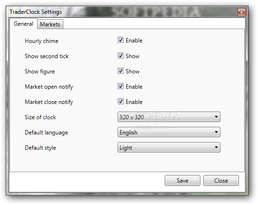Click the Default language label

click(x=46, y=133)
